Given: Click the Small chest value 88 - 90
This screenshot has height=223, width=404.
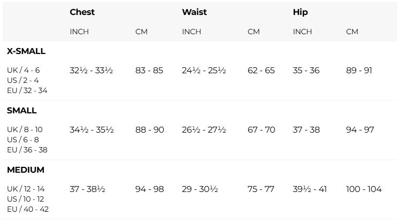Looking at the screenshot, I should coord(150,130).
